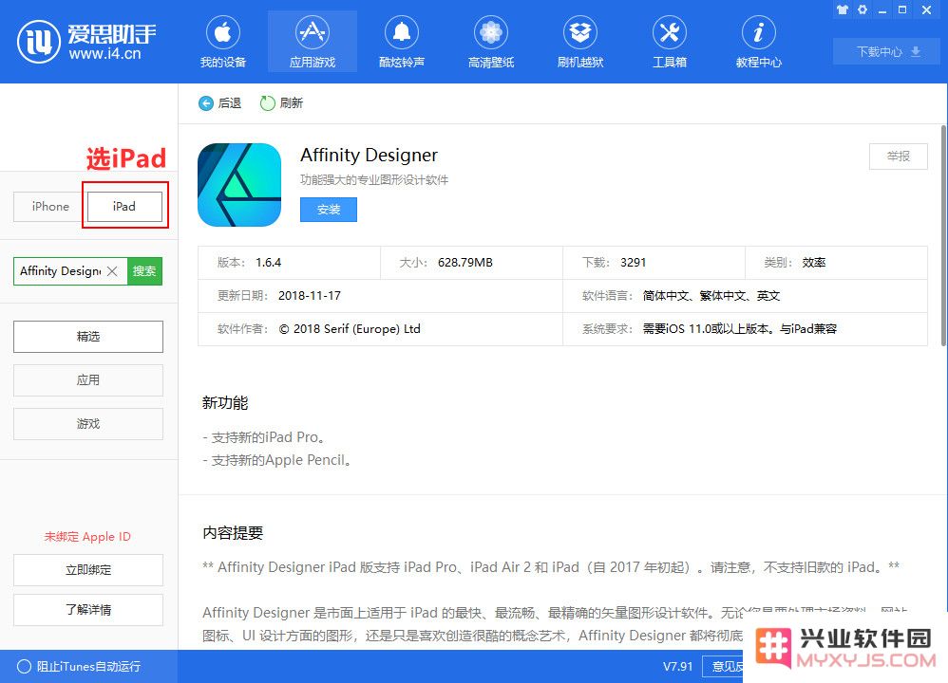
Task: Install Affinity Designer with 安装 button
Action: pyautogui.click(x=329, y=210)
